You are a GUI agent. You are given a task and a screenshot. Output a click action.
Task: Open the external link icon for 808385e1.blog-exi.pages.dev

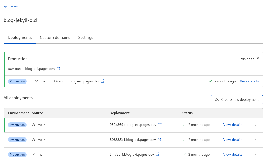159,139
